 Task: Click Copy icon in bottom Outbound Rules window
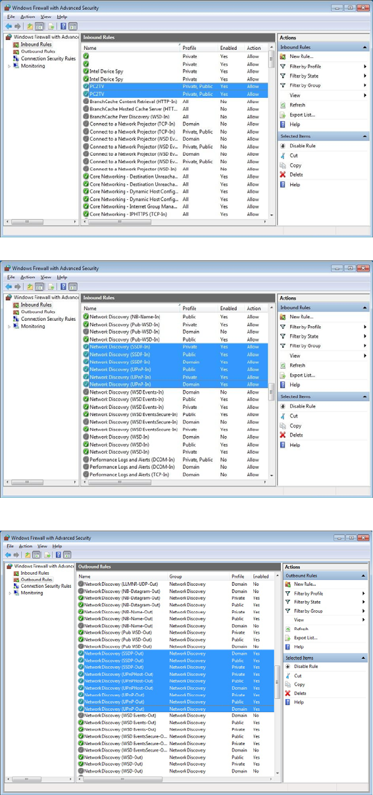tap(287, 685)
